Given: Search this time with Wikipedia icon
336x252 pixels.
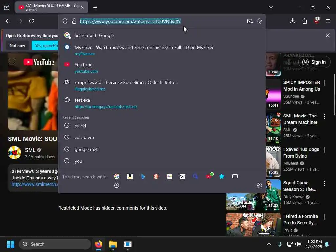Looking at the screenshot, I should pyautogui.click(x=182, y=176).
